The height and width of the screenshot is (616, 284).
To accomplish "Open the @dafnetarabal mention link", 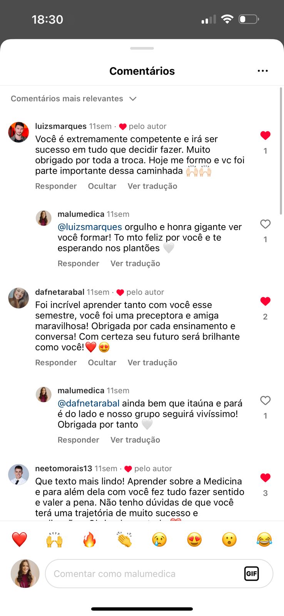I will point(89,403).
